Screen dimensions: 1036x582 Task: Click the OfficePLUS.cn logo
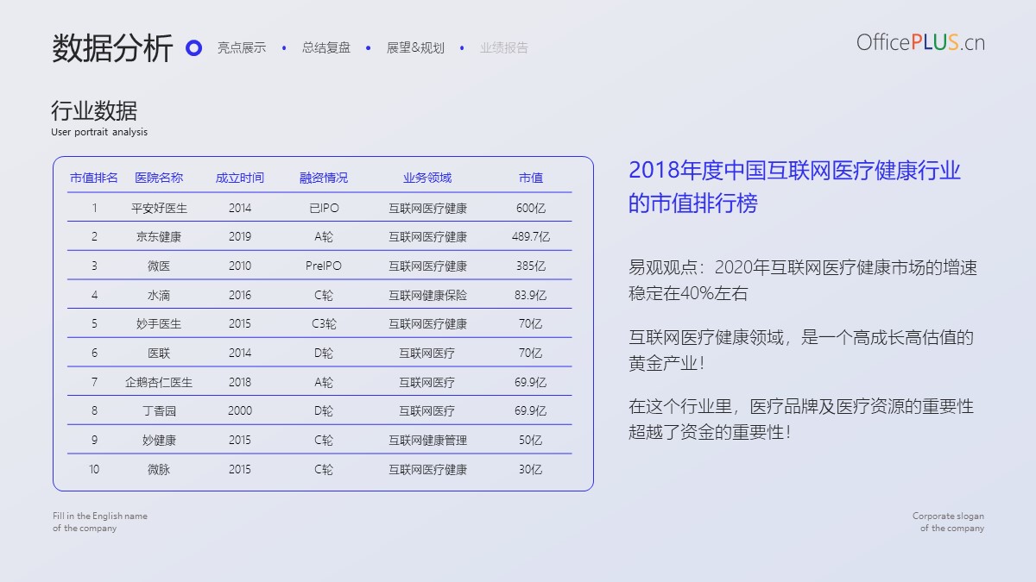click(920, 42)
